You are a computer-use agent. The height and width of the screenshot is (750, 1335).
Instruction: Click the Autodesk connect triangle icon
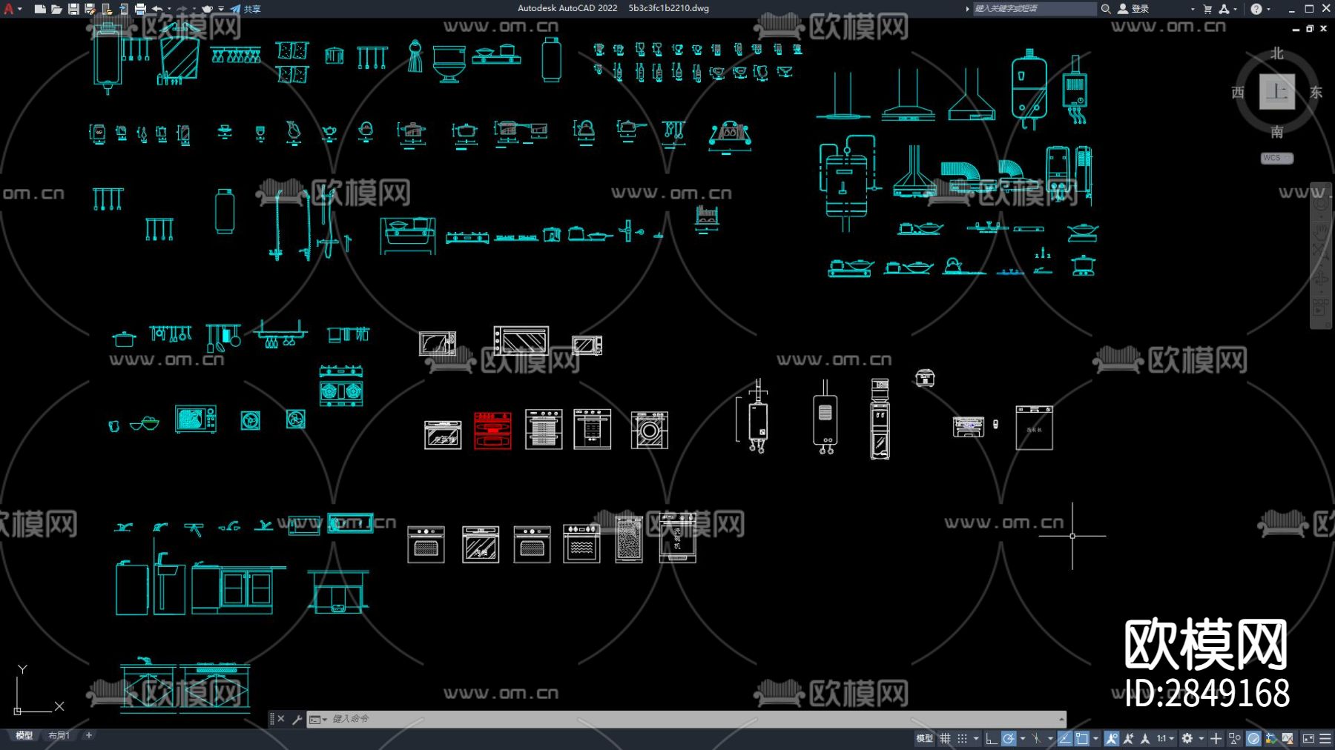(x=1224, y=9)
